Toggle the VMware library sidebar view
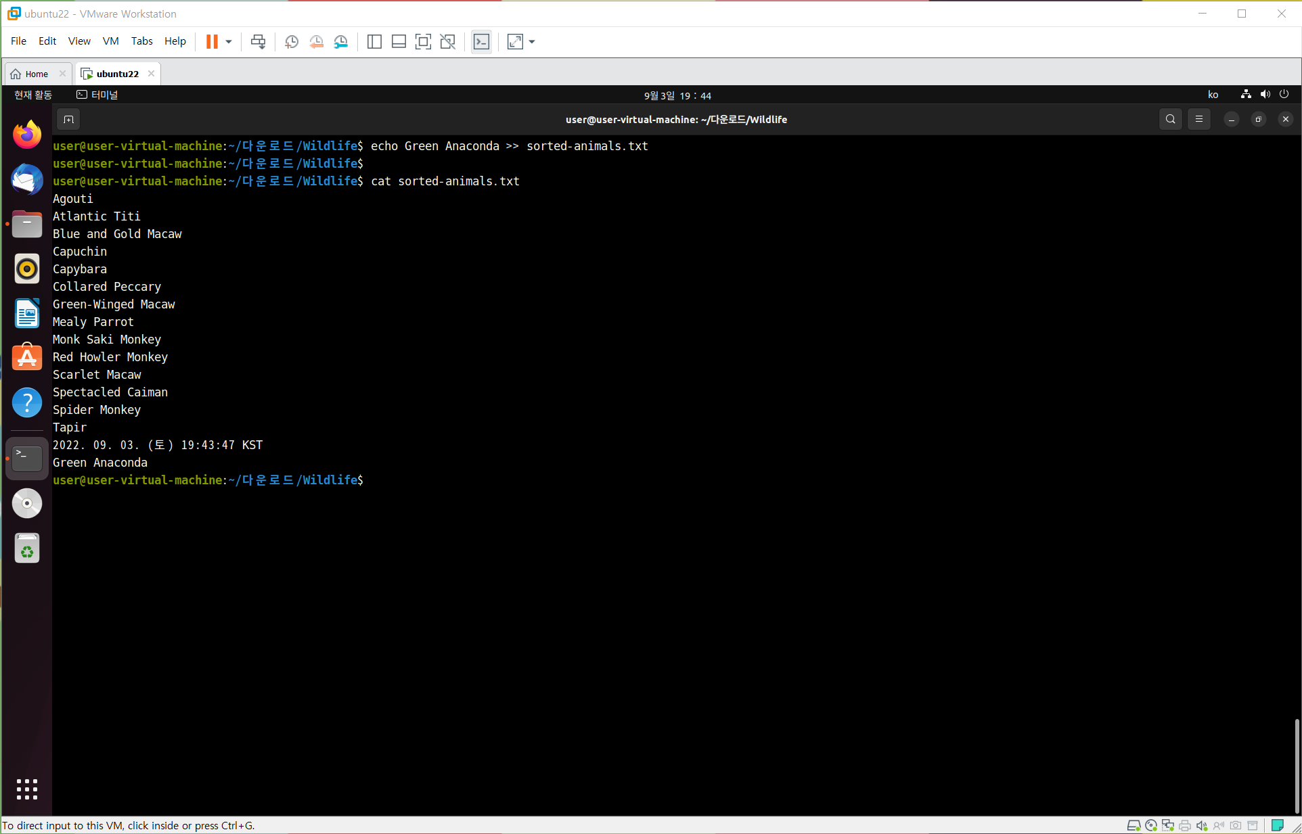The image size is (1302, 834). click(x=374, y=42)
